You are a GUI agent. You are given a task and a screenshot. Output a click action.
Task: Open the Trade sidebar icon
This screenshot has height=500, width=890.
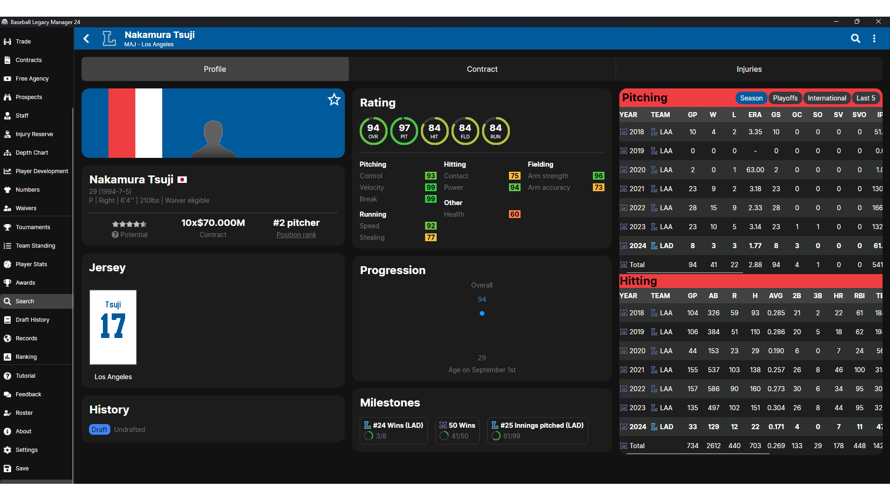[7, 42]
